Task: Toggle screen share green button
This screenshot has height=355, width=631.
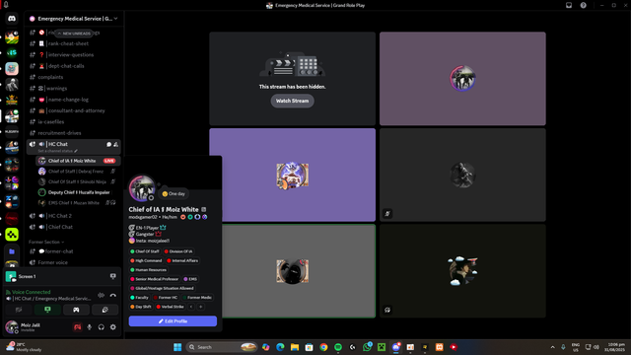Action: pyautogui.click(x=47, y=310)
